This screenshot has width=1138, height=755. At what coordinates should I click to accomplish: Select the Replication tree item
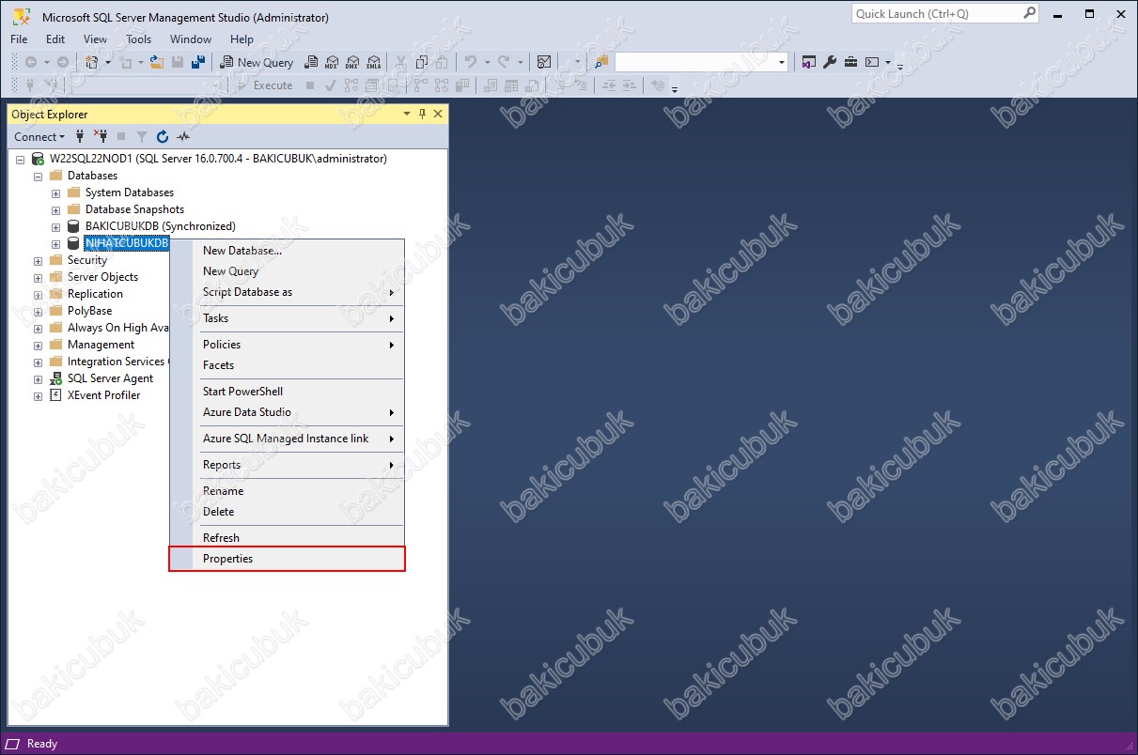pos(95,294)
